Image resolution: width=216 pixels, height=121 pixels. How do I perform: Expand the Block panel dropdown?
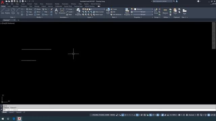pos(114,17)
